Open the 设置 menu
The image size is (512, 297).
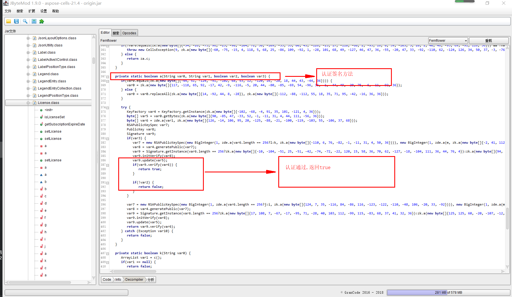(43, 11)
